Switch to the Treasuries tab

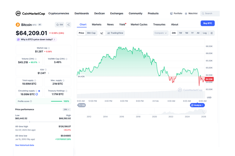[x=159, y=24]
